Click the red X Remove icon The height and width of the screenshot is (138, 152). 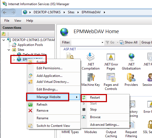pos(30,111)
